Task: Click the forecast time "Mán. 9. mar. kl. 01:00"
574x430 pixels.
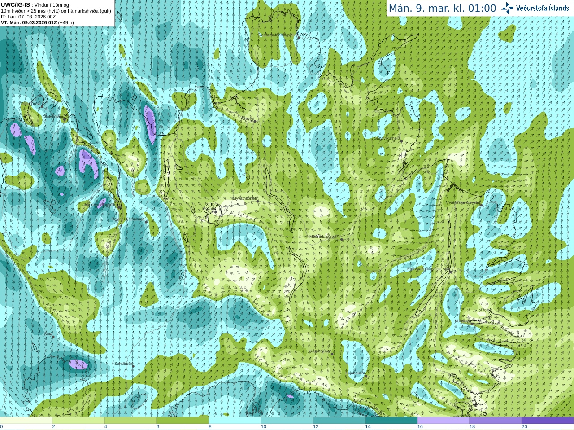Action: point(442,9)
